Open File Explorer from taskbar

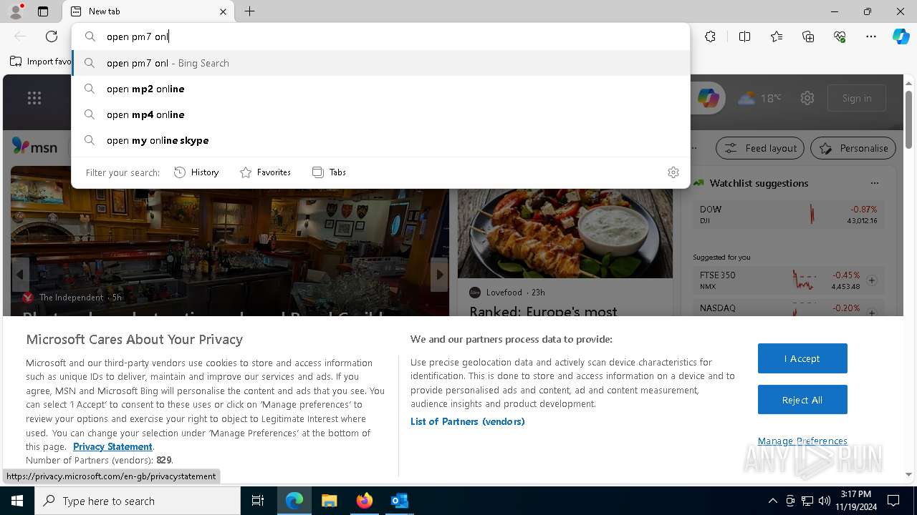pyautogui.click(x=329, y=501)
